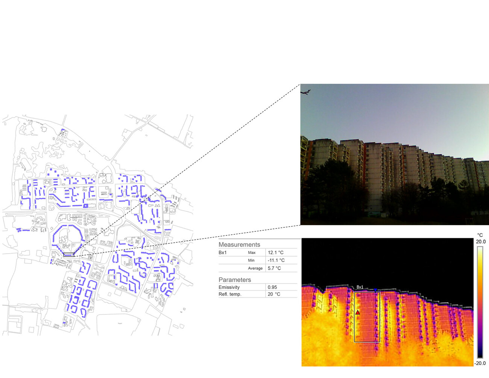Expand the Parameters section header

coord(235,280)
